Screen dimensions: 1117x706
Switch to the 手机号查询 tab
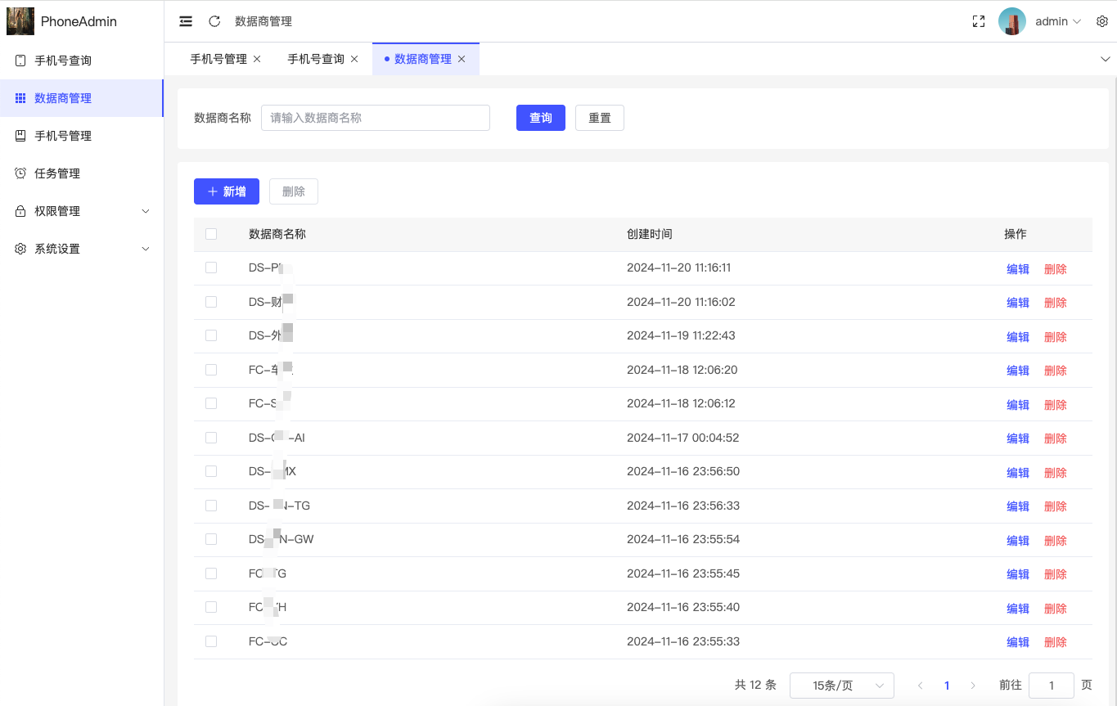click(316, 59)
